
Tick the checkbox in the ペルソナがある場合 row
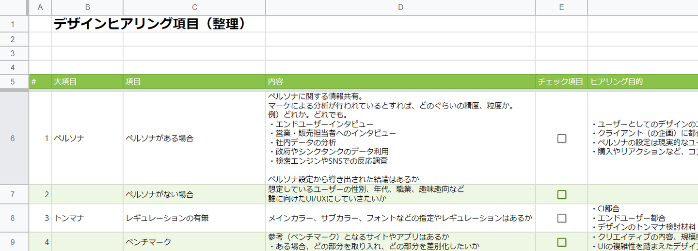[561, 138]
